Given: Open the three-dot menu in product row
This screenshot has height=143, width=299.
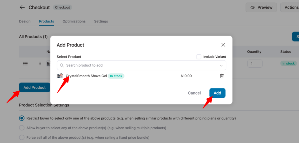Looking at the screenshot, I should [x=40, y=63].
